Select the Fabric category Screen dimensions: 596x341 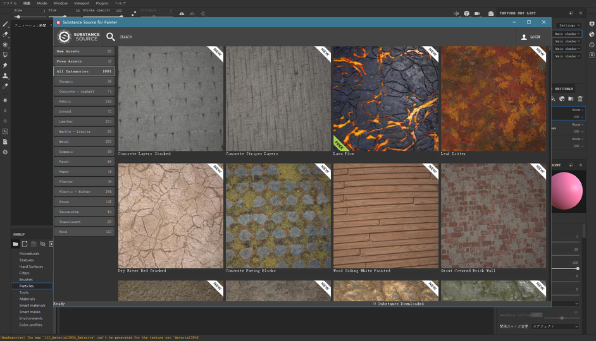click(x=84, y=101)
